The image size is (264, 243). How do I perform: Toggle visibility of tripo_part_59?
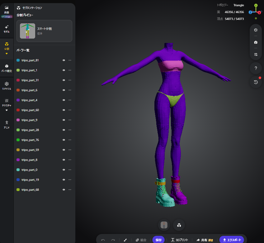[x=64, y=150]
